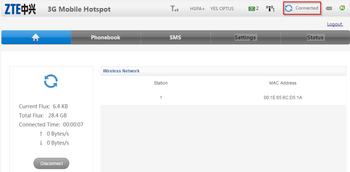Image resolution: width=350 pixels, height=172 pixels.
Task: Click the Station column header
Action: point(161,83)
